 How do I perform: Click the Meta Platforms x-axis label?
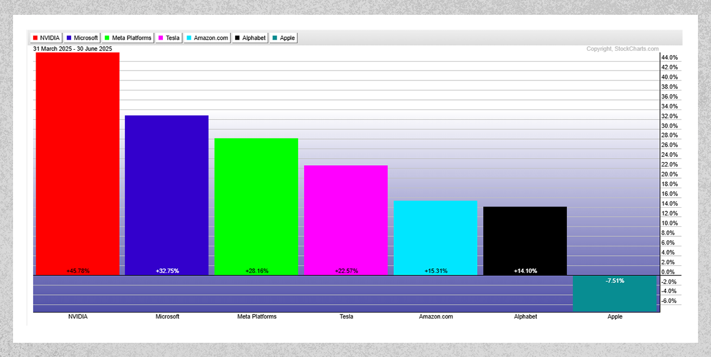257,317
